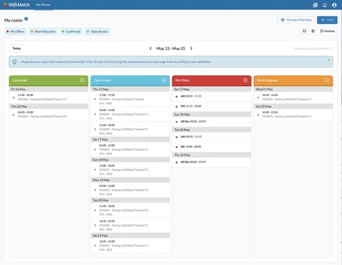
Task: Click the circle icon in Open Roster header
Action: point(163,80)
